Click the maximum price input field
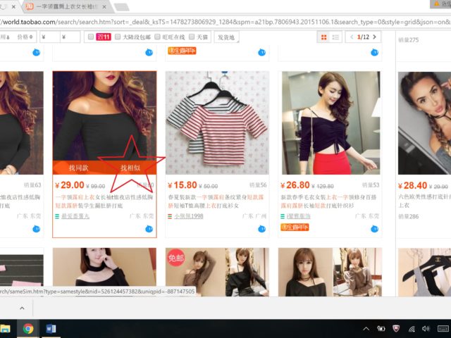The height and width of the screenshot is (338, 451). pos(70,37)
